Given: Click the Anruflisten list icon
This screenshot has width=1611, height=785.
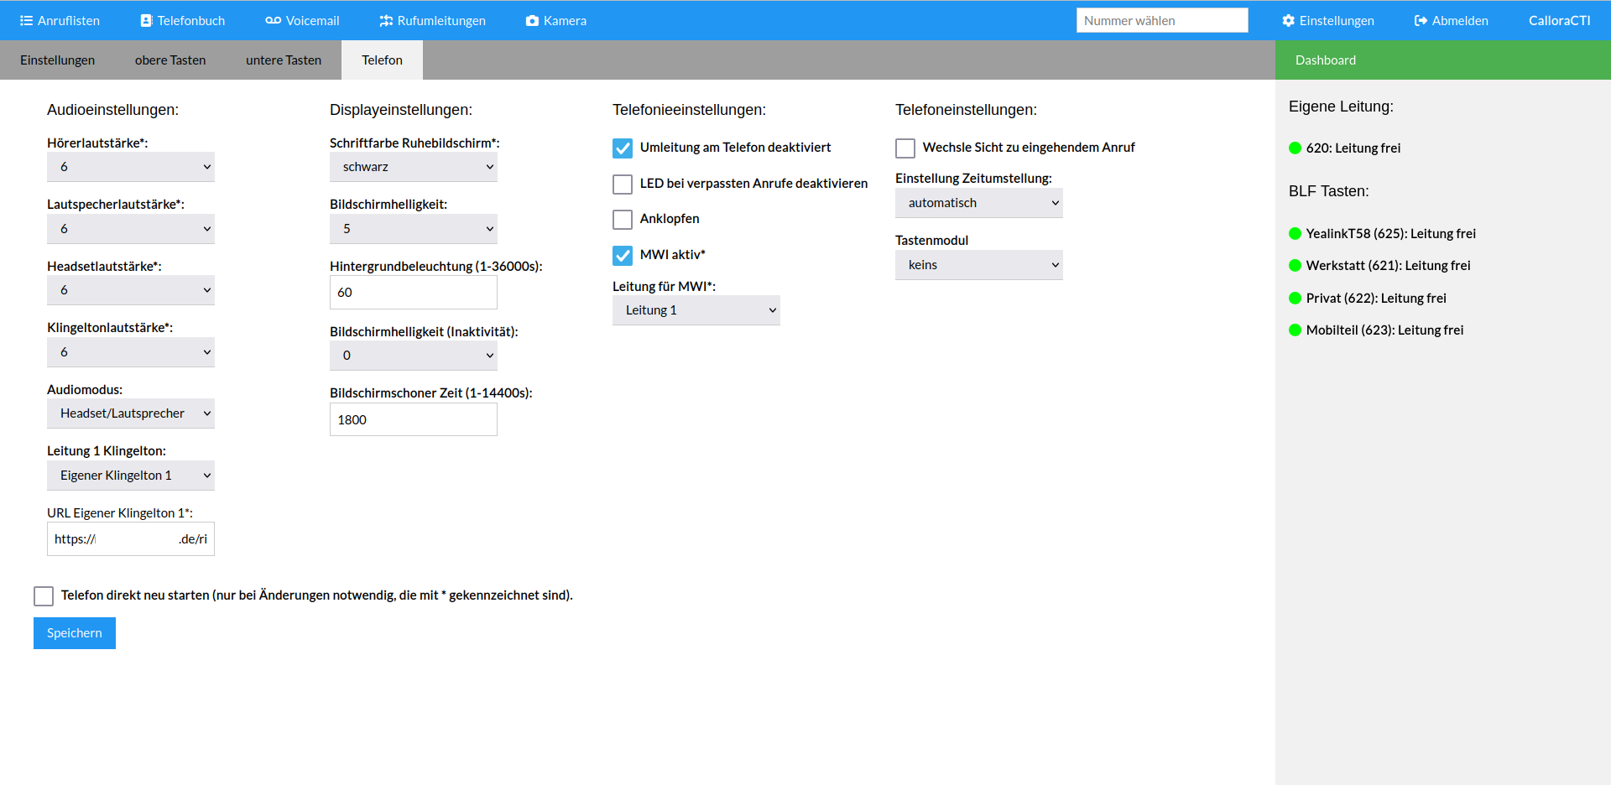Looking at the screenshot, I should [x=26, y=21].
